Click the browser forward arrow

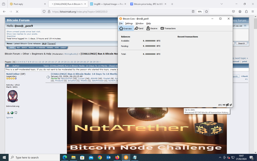coord(11,12)
